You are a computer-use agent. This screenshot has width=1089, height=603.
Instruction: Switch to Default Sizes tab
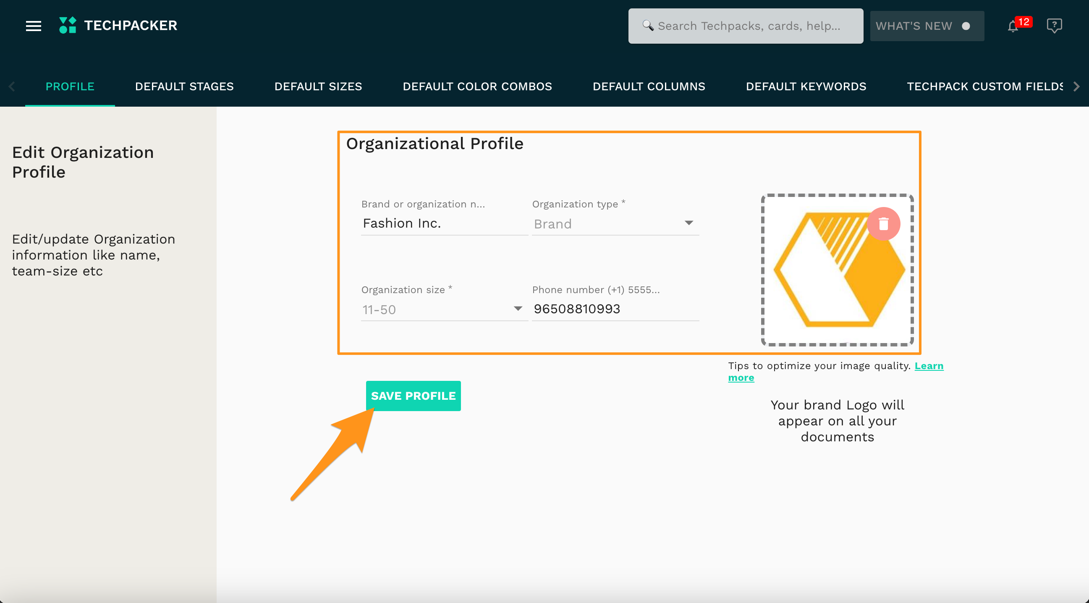[318, 86]
